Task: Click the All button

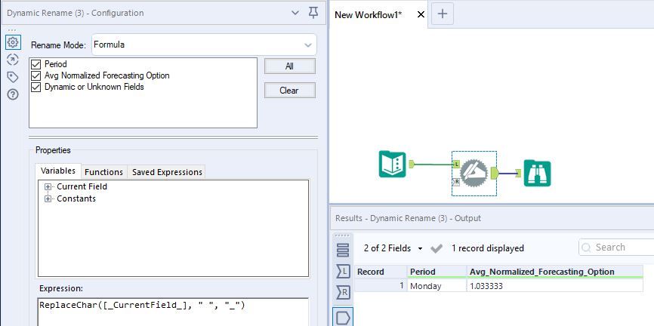Action: click(x=289, y=66)
